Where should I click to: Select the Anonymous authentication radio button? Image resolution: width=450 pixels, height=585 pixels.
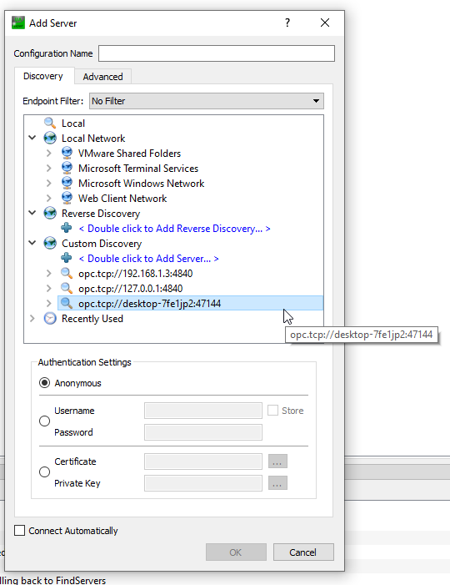point(44,383)
